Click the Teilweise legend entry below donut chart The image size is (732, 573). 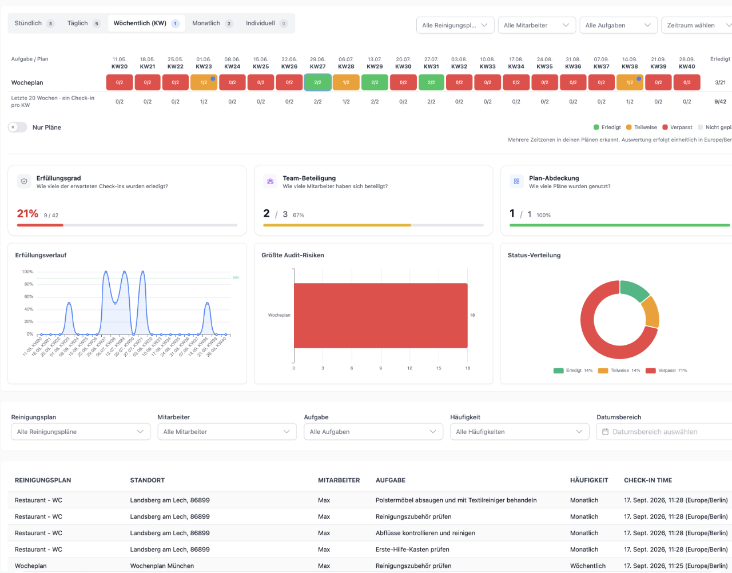coord(619,371)
